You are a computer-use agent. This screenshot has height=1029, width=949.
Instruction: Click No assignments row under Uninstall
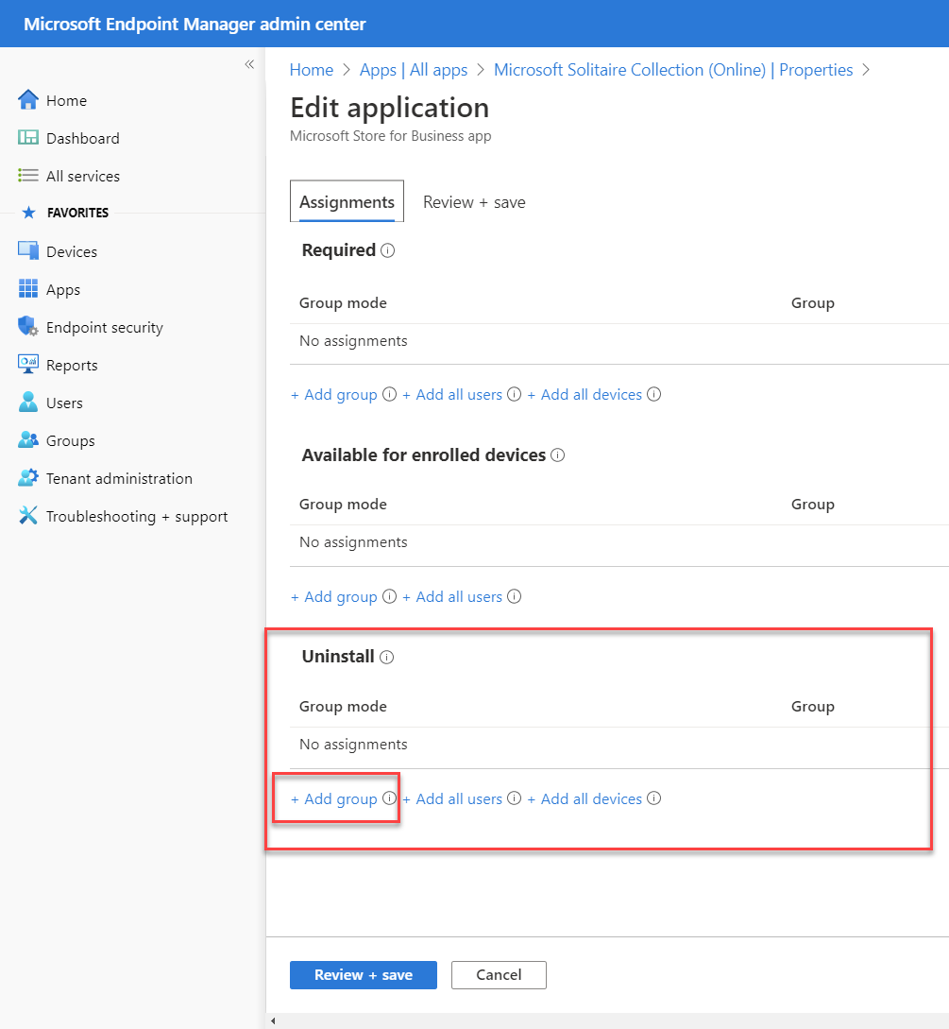pos(619,745)
